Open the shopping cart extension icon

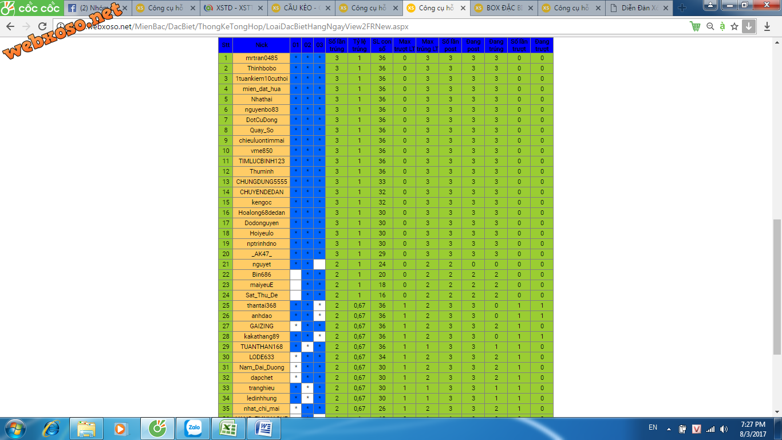(696, 26)
